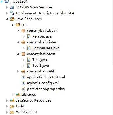Screen dimensions: 113x115
Task: Click the Java Resources folder icon
Action: tap(12, 19)
